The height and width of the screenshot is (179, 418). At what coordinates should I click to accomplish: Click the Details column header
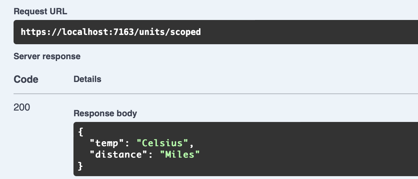[87, 79]
